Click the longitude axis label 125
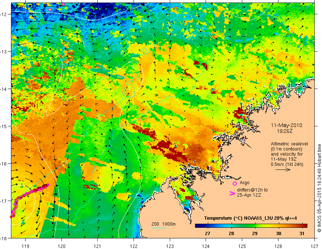Viewport: 322px width, 249px height. (242, 246)
